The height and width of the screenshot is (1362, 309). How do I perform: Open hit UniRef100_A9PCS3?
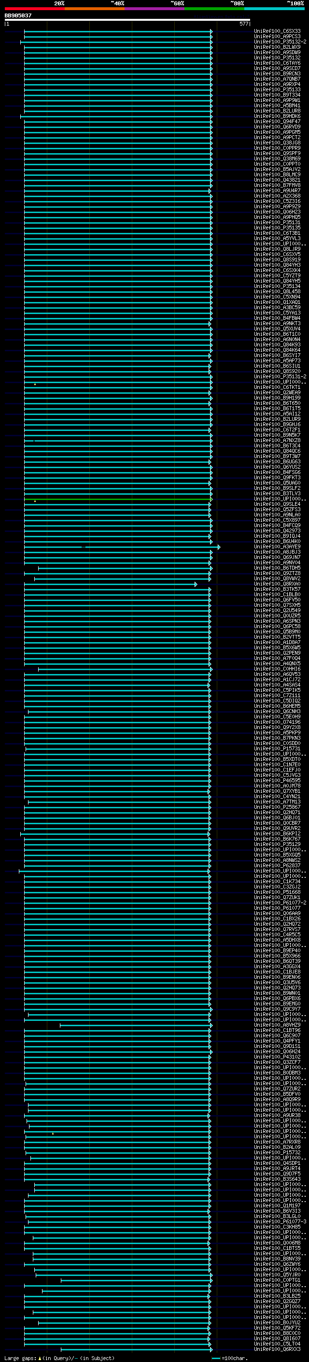coord(277,37)
